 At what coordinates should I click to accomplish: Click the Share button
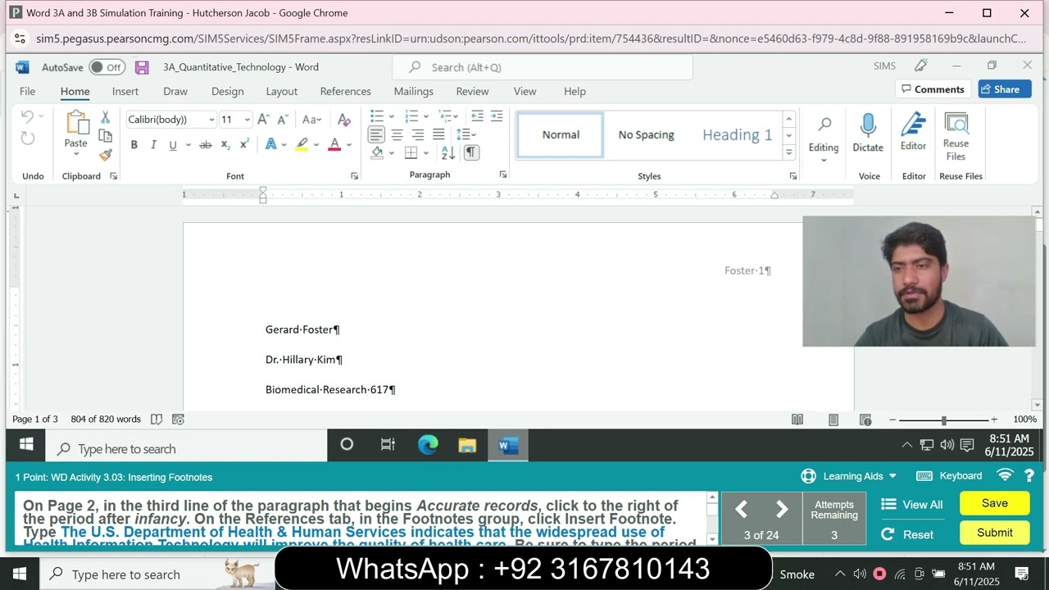pyautogui.click(x=1005, y=89)
